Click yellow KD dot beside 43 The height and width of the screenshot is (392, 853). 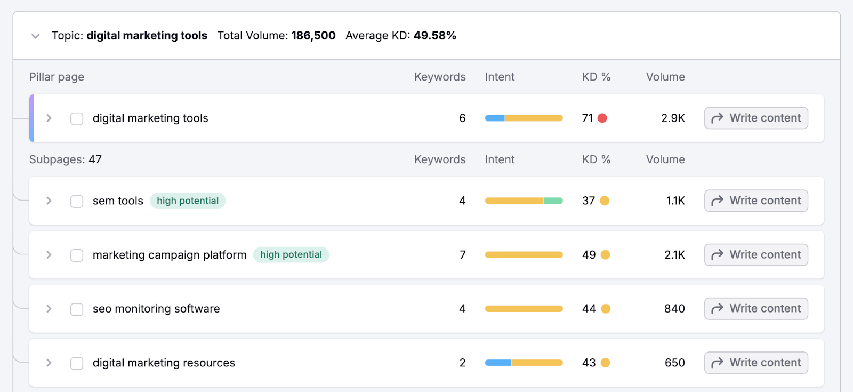605,363
